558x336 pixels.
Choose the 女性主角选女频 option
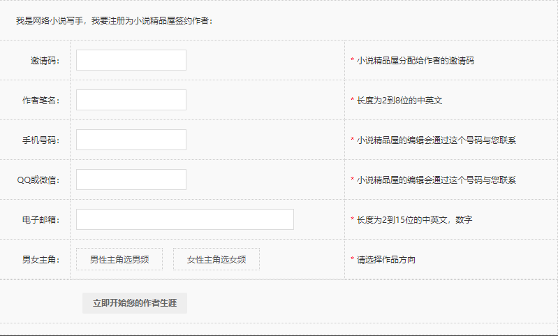(216, 259)
